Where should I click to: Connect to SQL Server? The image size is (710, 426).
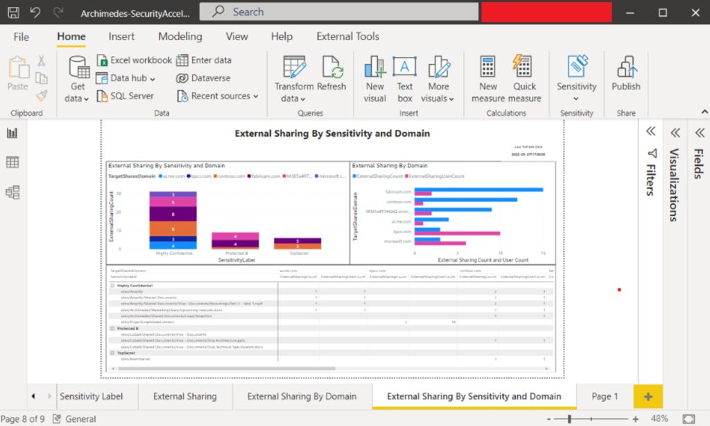pyautogui.click(x=125, y=96)
